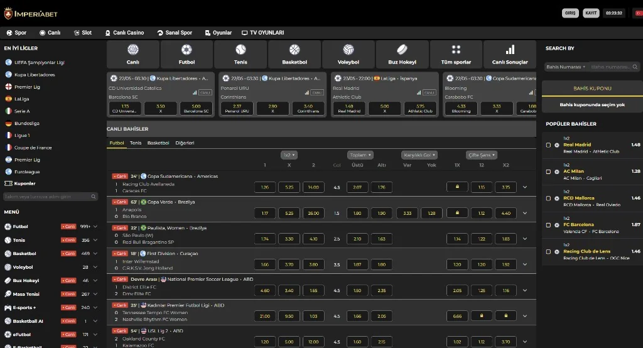Open stats icon for Real Madrid card
Screen dimensions: 643x348
pyautogui.click(x=419, y=93)
